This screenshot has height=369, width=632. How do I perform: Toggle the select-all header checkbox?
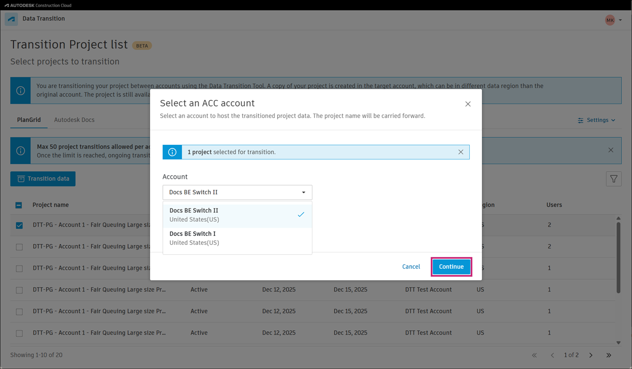[x=19, y=205]
